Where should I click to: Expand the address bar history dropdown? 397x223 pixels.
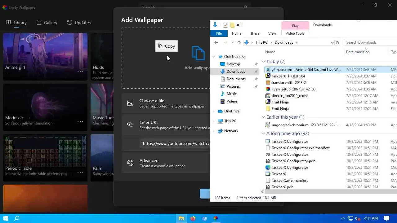pyautogui.click(x=332, y=42)
